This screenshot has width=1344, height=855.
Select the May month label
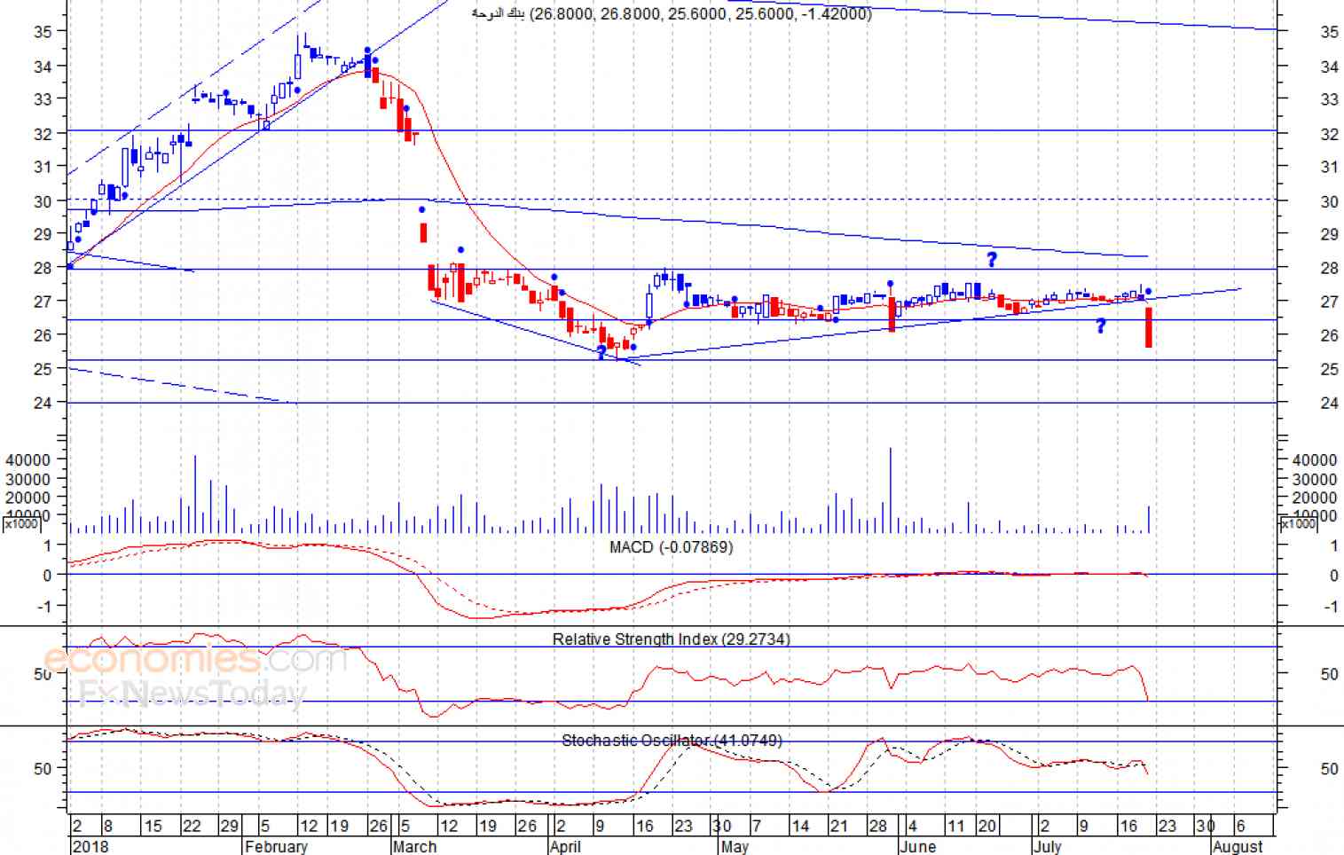coord(735,846)
